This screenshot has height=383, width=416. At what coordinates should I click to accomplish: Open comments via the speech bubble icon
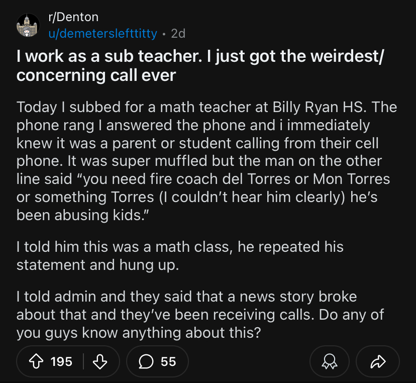pyautogui.click(x=147, y=361)
